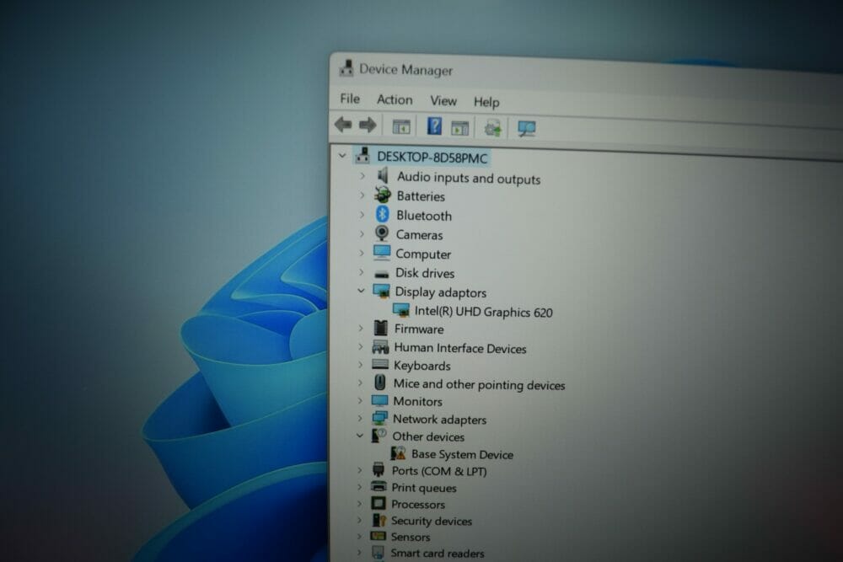Click the Action pane toolbar icon

pos(459,128)
